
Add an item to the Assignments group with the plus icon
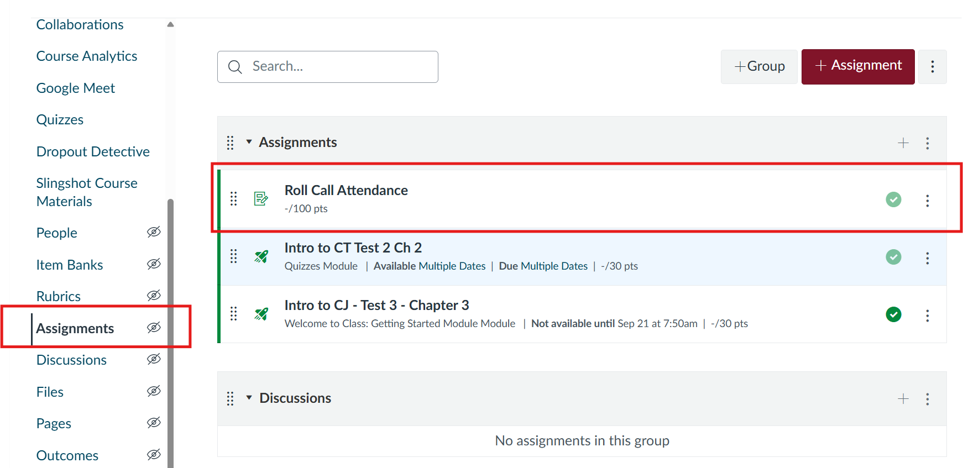903,143
